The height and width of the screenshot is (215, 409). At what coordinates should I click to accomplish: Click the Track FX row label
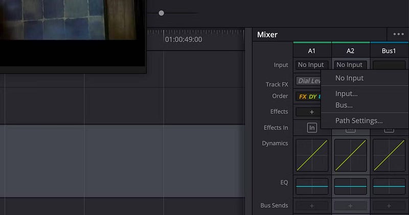tap(277, 84)
